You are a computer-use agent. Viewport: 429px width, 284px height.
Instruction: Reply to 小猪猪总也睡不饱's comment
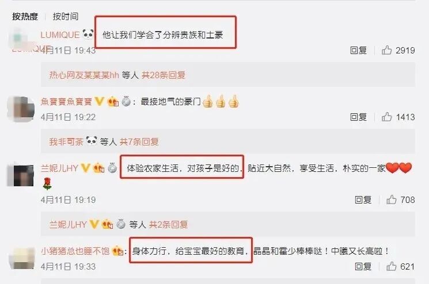coord(363,266)
